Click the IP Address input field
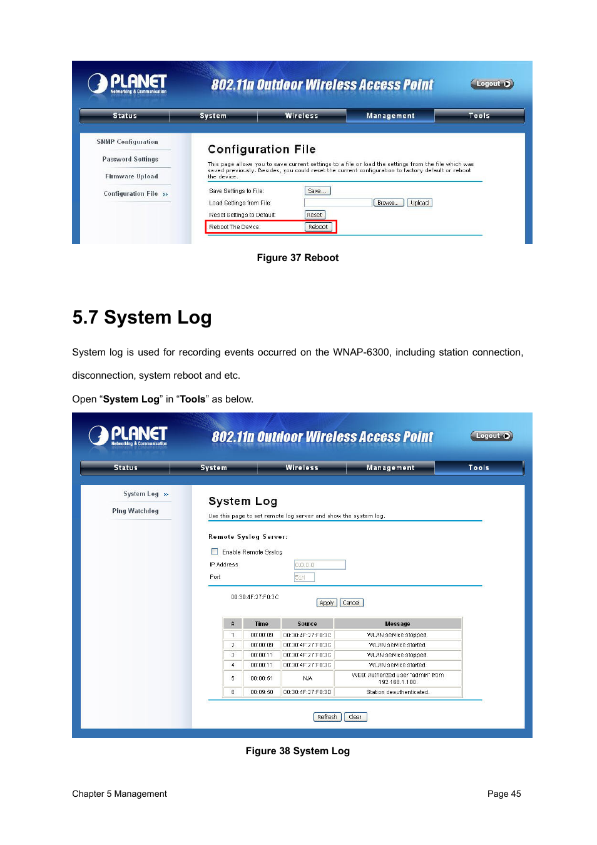Screen dimensions: 597x845 click(x=320, y=565)
